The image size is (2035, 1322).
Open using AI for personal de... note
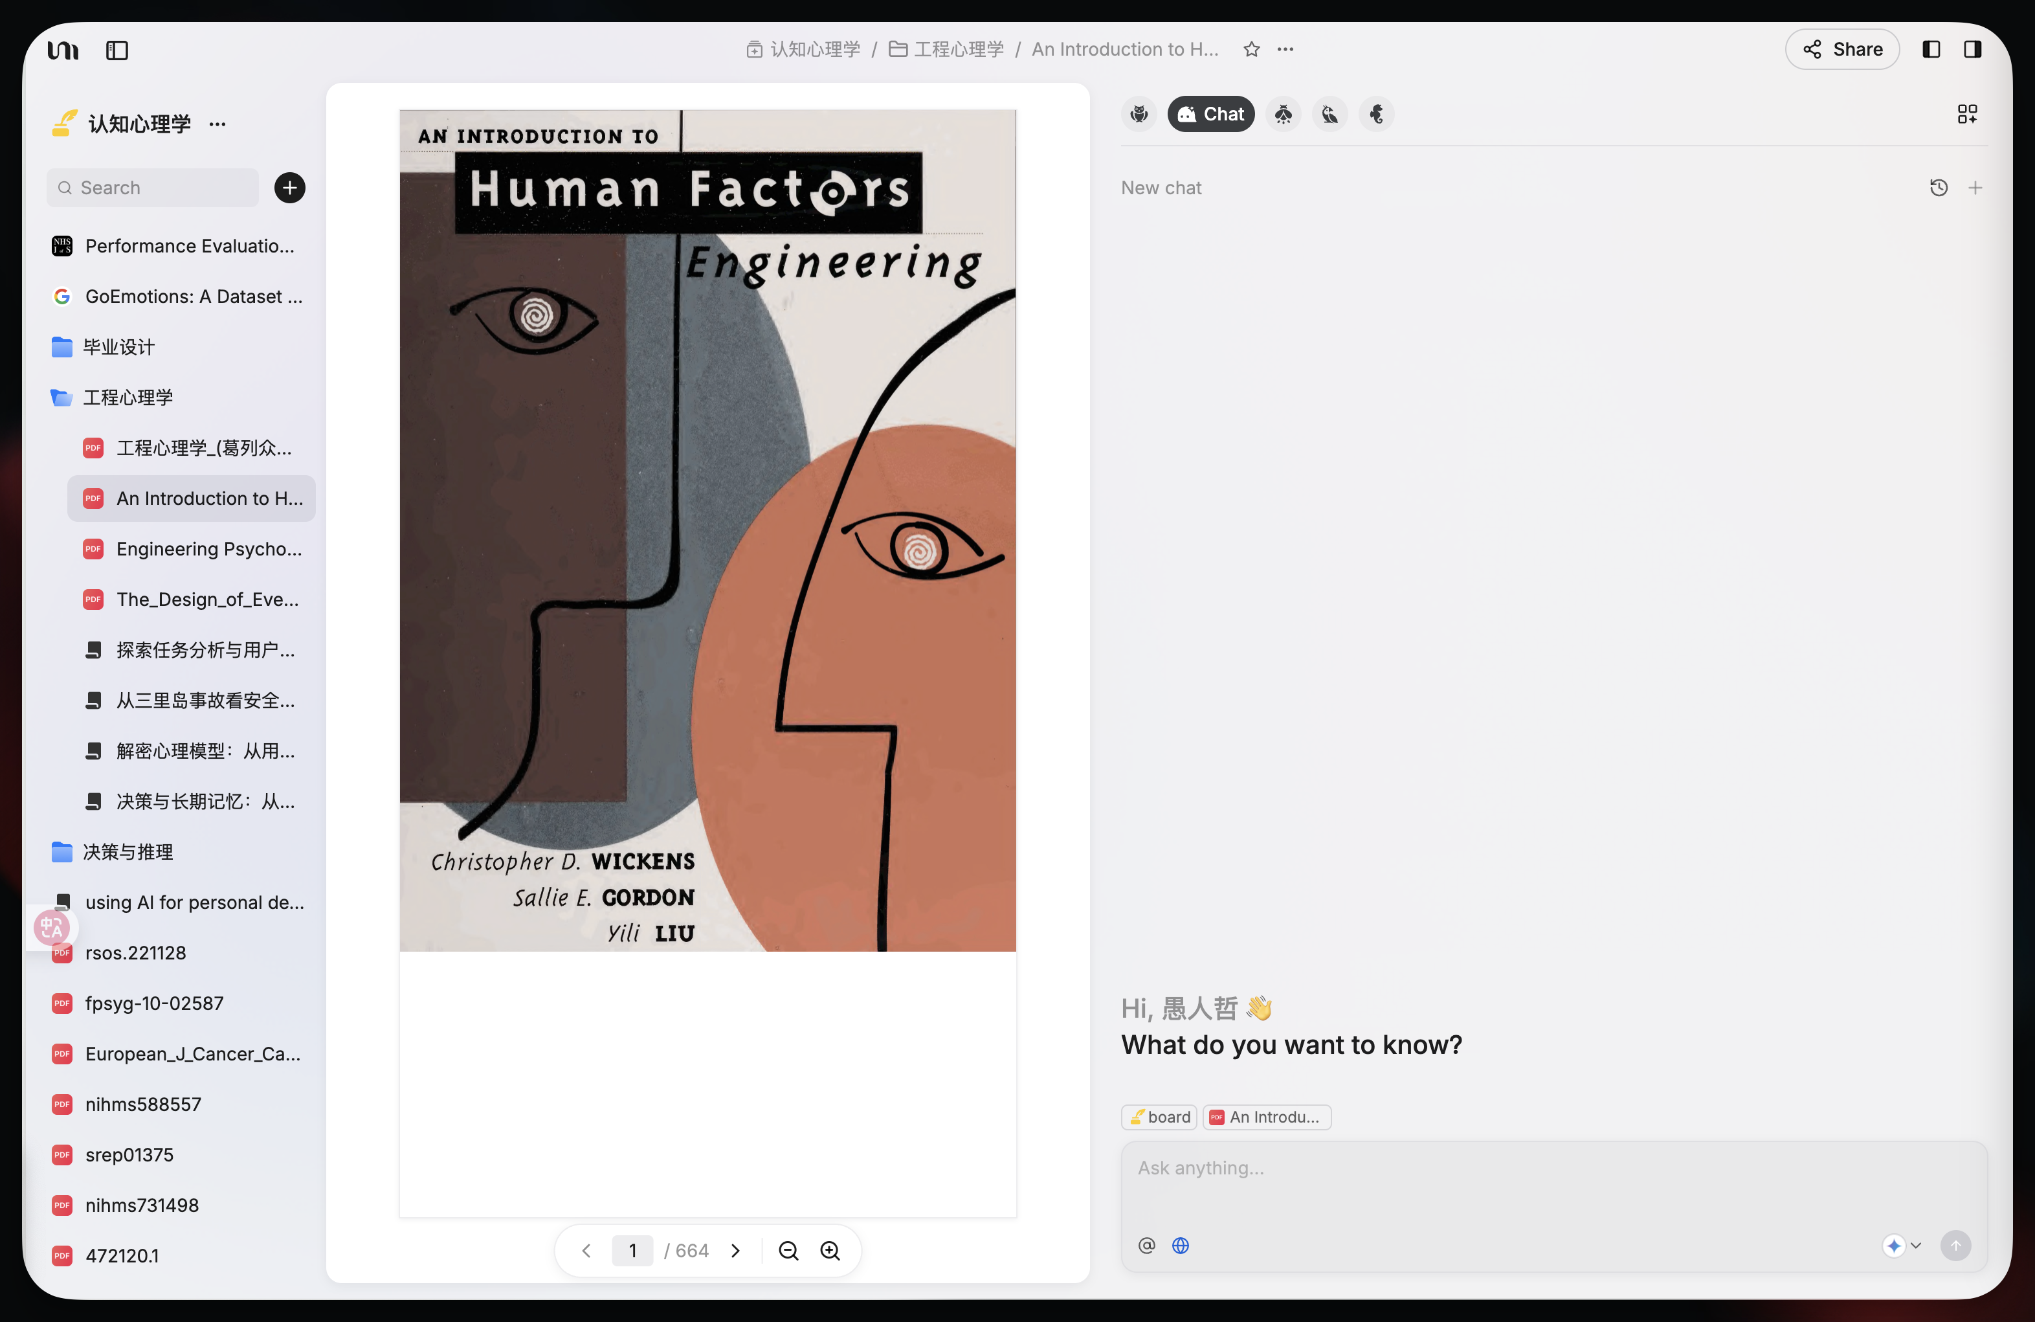pos(179,902)
